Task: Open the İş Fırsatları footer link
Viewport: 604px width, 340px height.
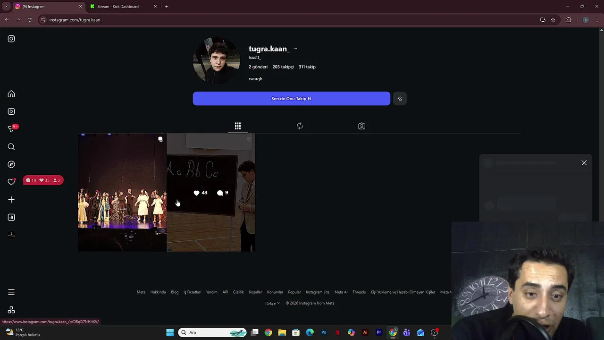Action: tap(192, 292)
